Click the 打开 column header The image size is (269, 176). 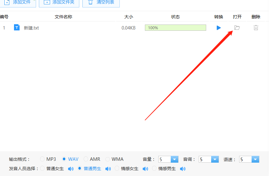point(237,17)
